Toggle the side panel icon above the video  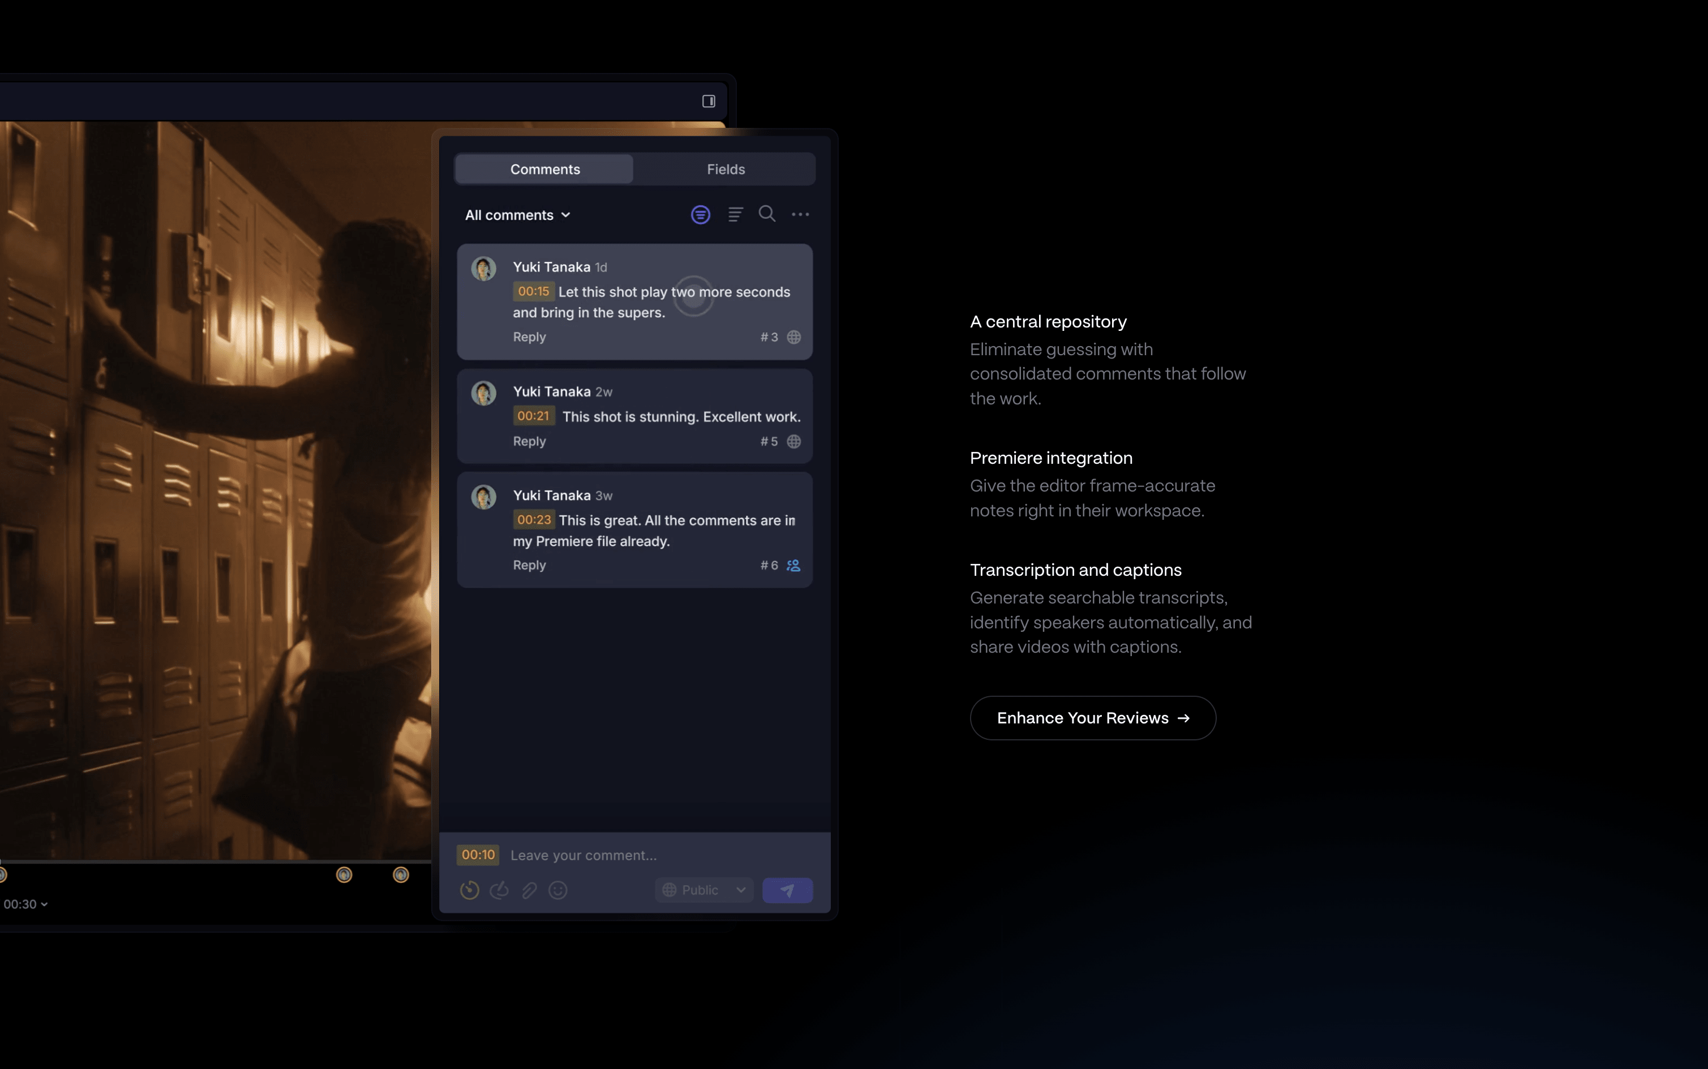709,101
